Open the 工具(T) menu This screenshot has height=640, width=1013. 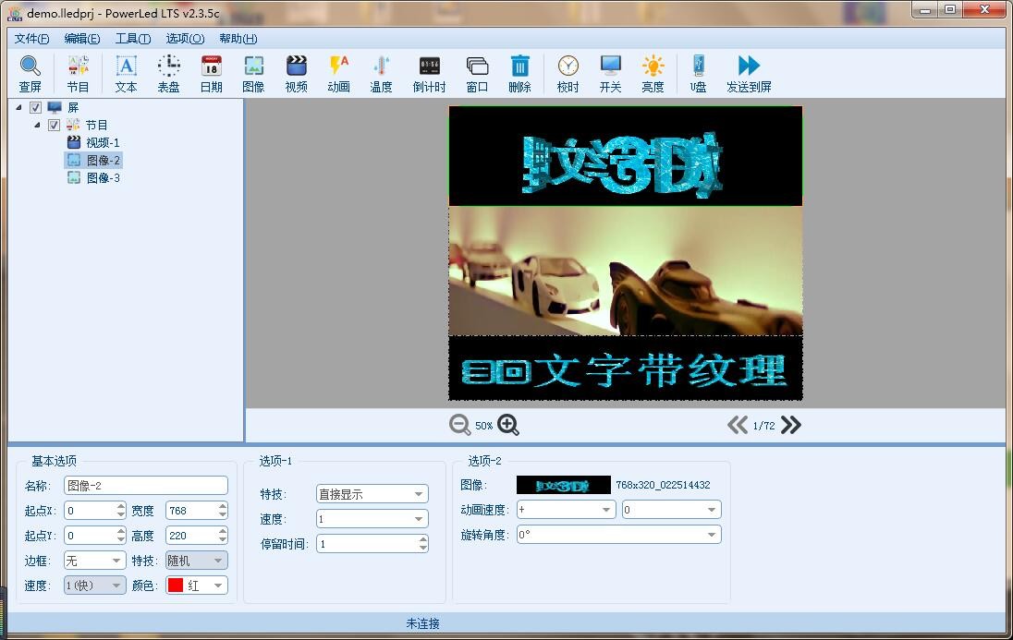click(x=132, y=39)
